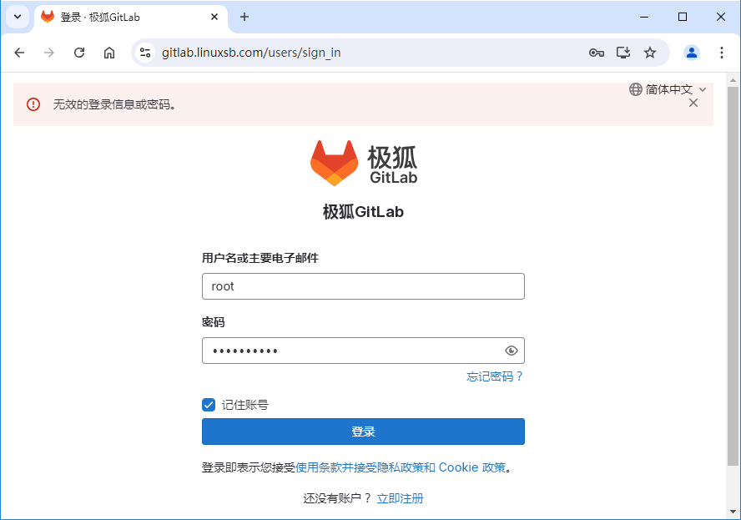Go to the browser home page
741x520 pixels.
pos(109,53)
